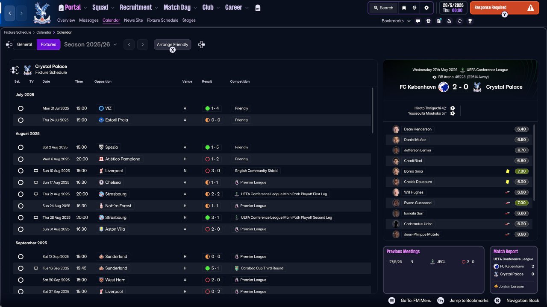Screen dimensions: 547x307
Task: Open the shirt bookmark shortcut
Action: (x=429, y=21)
